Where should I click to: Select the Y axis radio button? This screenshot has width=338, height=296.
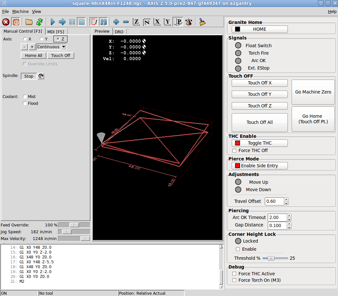click(x=41, y=39)
